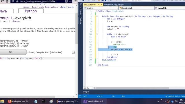The height and width of the screenshot is (104, 185).
Task: Click the everyNth heading text
Action: [x=23, y=18]
